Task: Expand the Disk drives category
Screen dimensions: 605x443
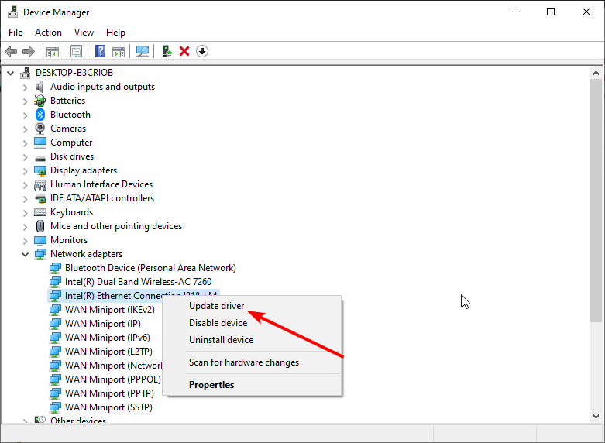Action: click(26, 157)
